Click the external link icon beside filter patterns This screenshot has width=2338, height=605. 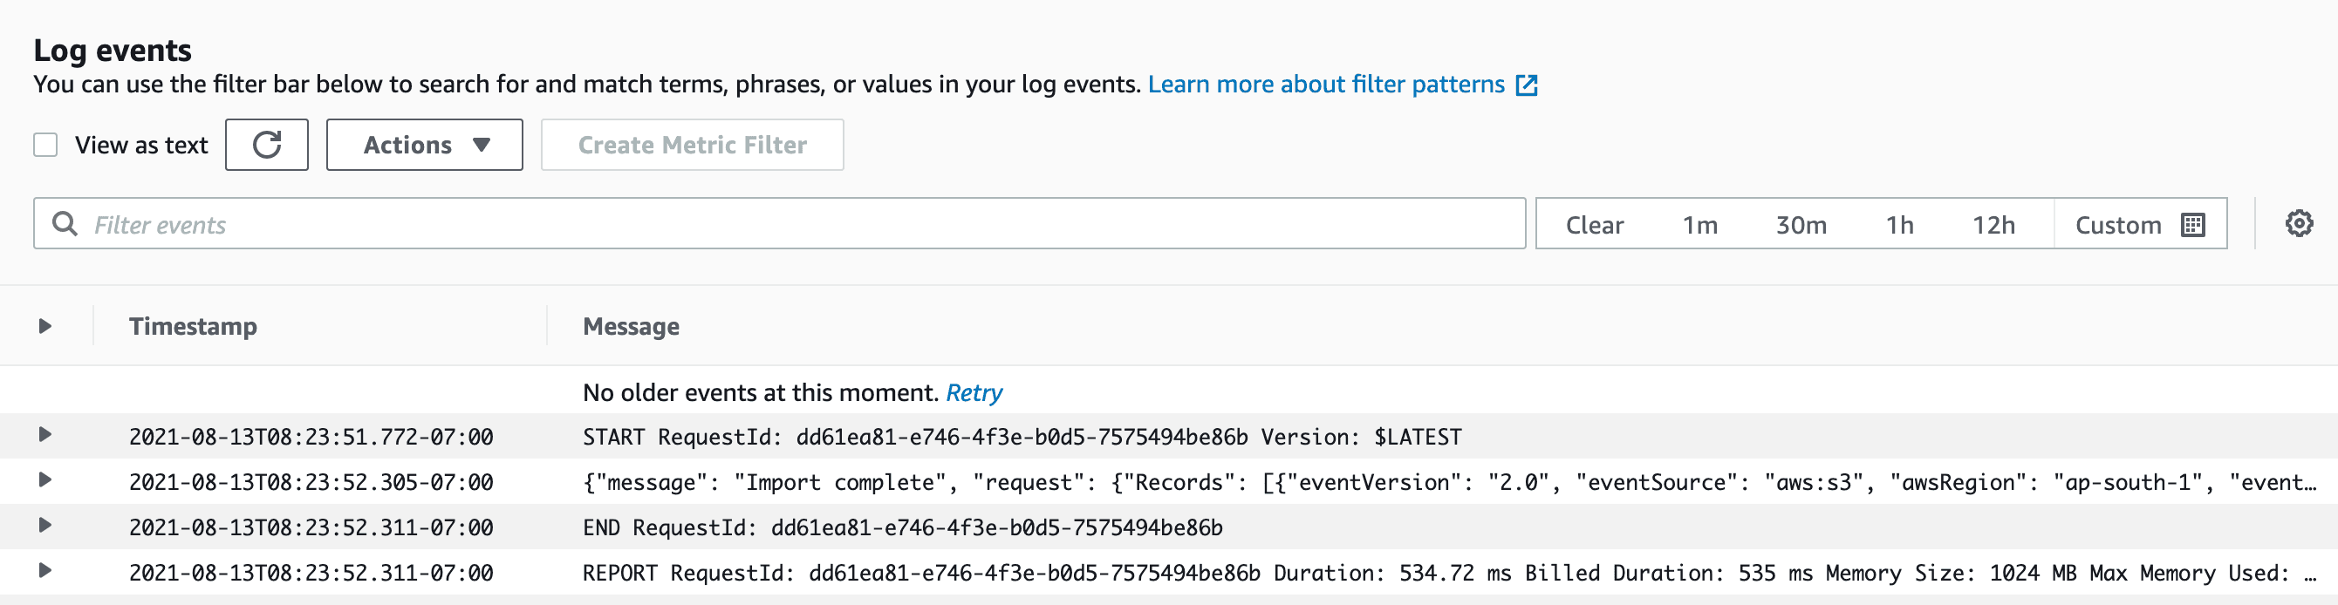(1527, 85)
